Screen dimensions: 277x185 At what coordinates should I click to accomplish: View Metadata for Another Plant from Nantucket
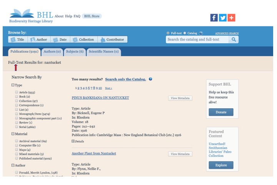[180, 154]
